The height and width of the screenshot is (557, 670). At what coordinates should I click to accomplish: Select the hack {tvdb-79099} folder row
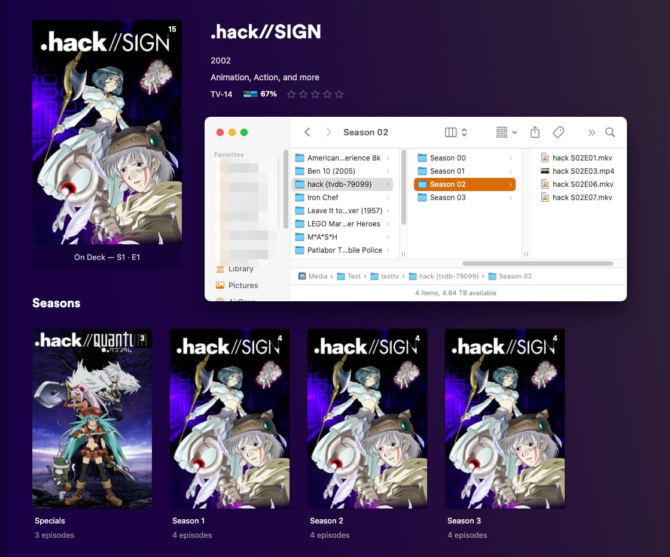(x=342, y=184)
